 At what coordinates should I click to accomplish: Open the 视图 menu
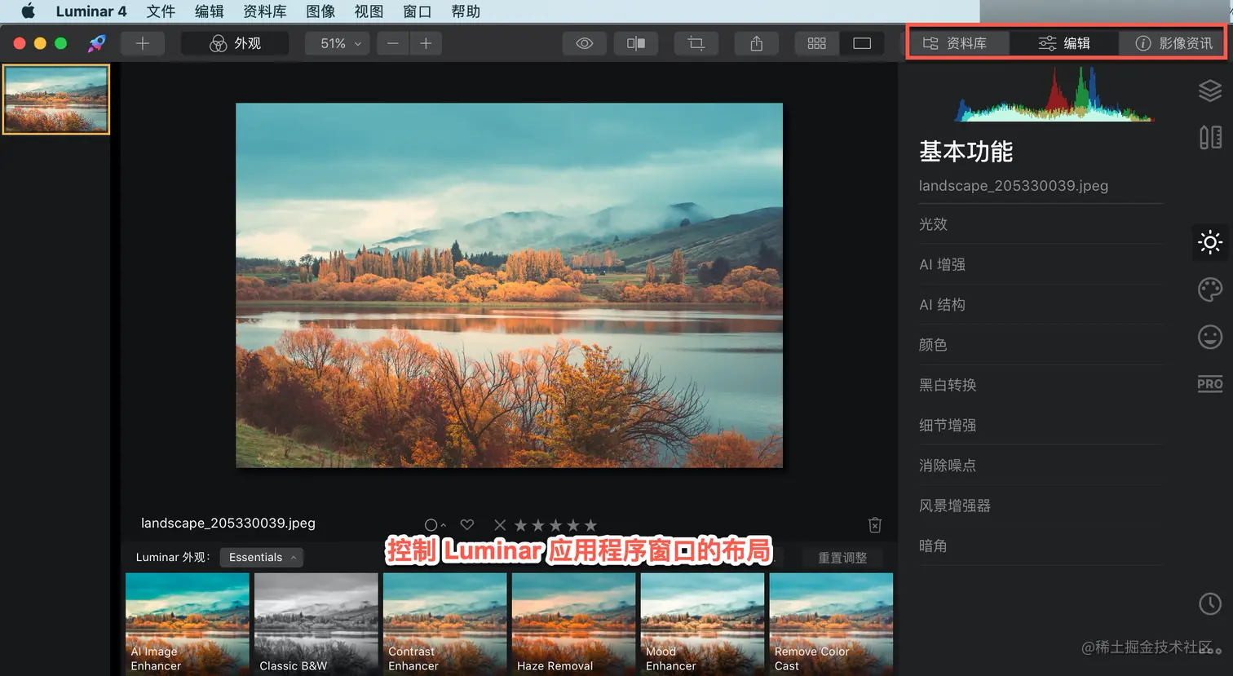coord(369,11)
